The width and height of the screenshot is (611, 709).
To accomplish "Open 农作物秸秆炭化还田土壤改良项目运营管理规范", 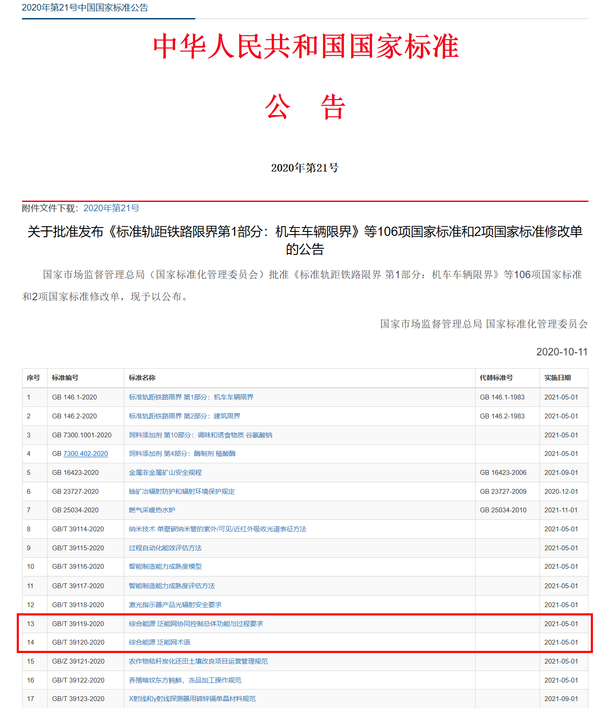I will (198, 661).
